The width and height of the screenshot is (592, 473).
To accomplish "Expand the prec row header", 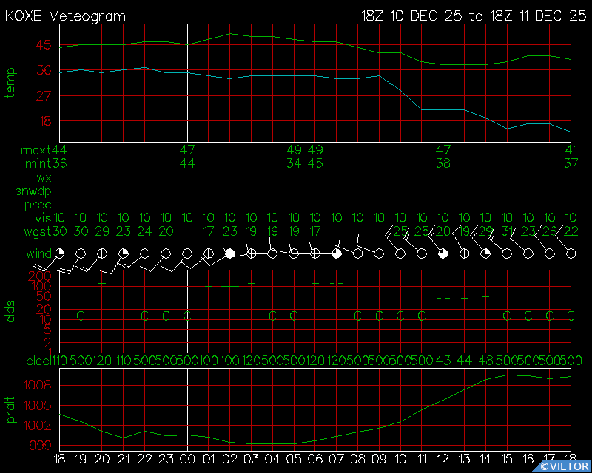I will (37, 204).
